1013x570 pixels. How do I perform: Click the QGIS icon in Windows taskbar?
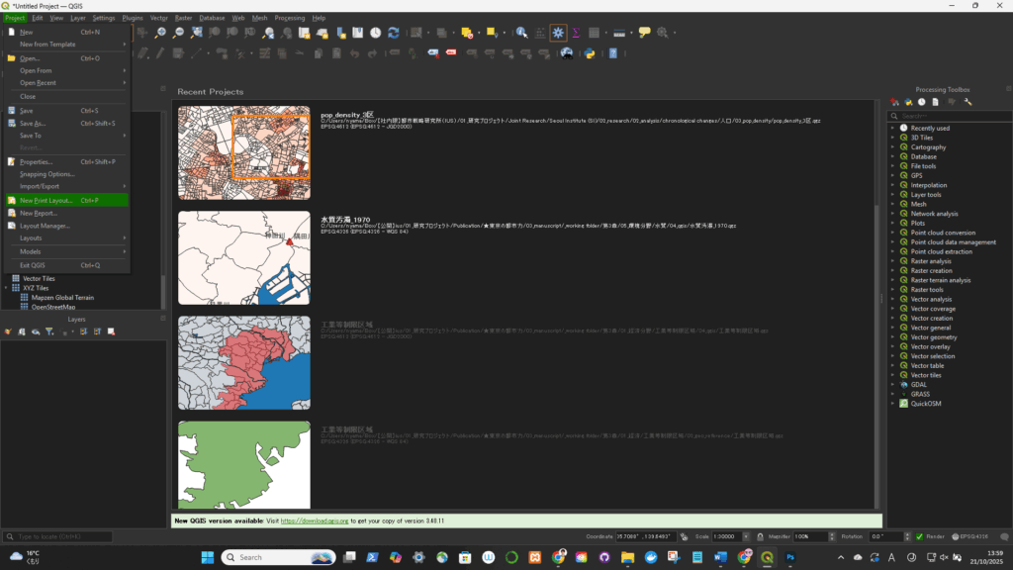(x=767, y=557)
